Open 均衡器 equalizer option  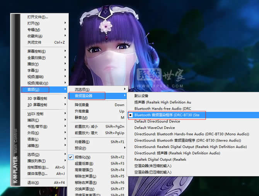(82, 142)
